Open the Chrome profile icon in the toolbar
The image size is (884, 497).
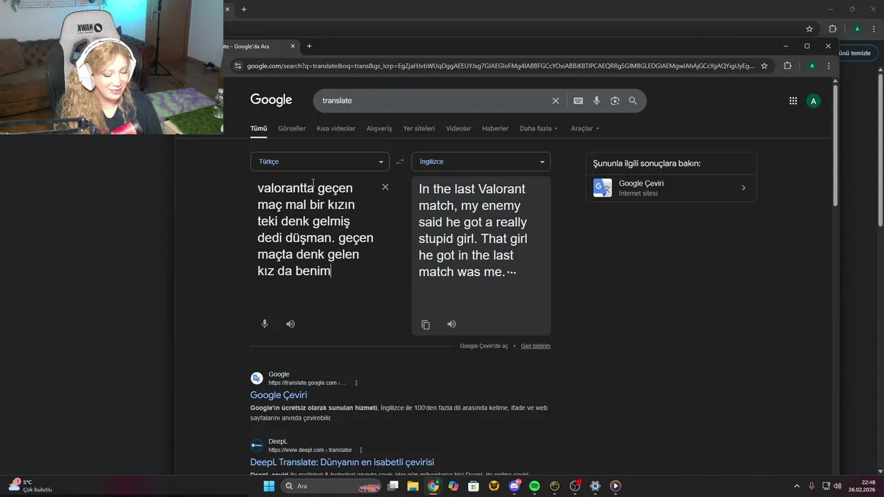point(812,66)
